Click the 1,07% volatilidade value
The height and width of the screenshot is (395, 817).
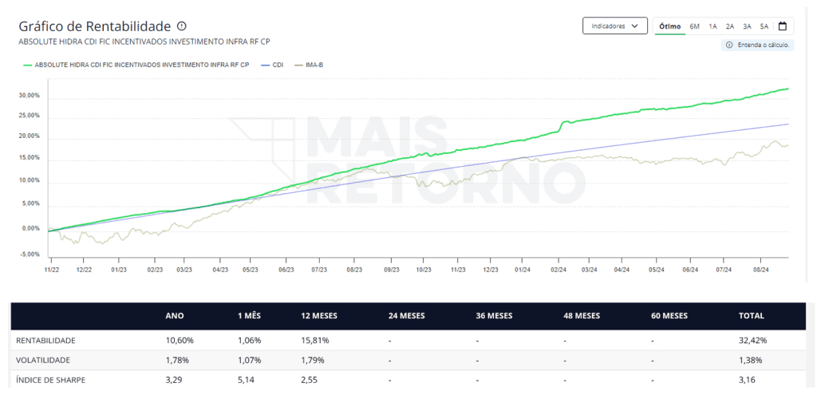(250, 360)
